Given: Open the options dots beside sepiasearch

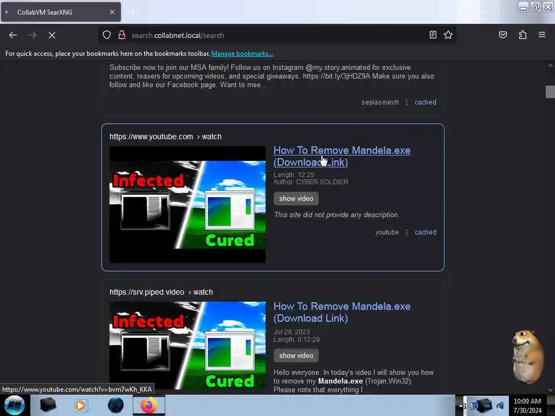Looking at the screenshot, I should click(406, 102).
